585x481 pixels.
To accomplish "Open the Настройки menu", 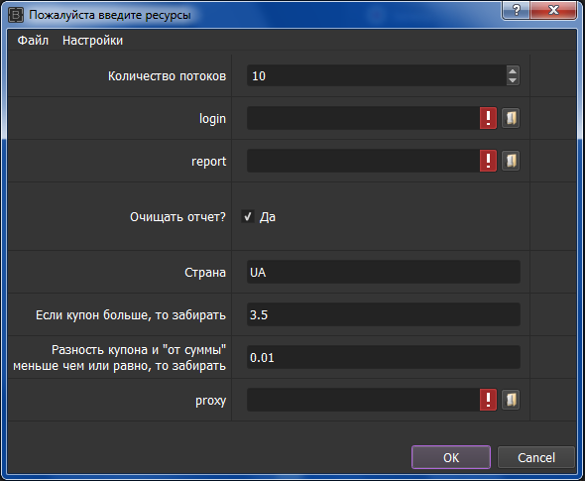I will (92, 41).
